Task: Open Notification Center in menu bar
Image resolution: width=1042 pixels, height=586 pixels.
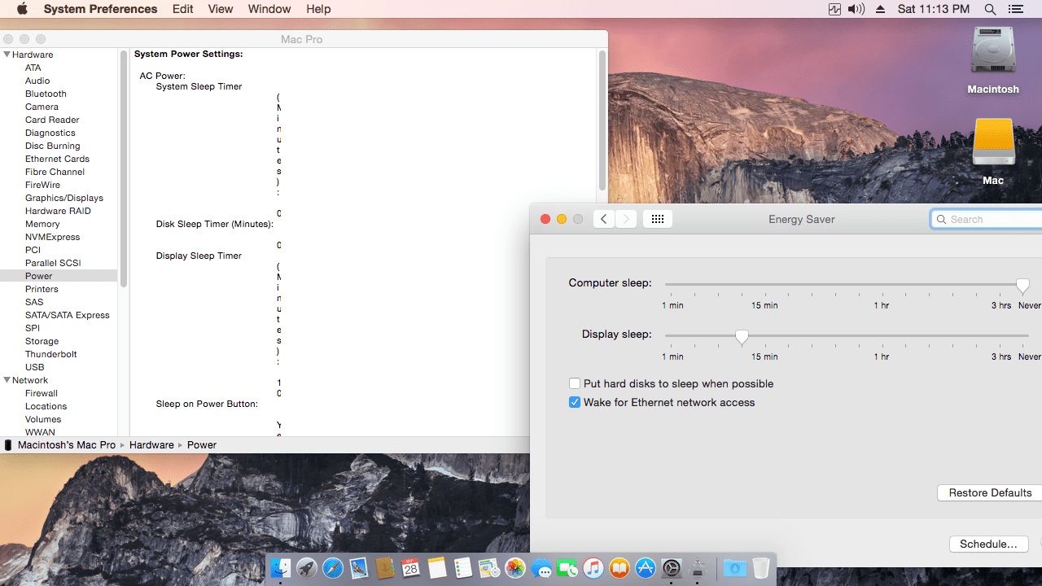Action: coord(1015,9)
